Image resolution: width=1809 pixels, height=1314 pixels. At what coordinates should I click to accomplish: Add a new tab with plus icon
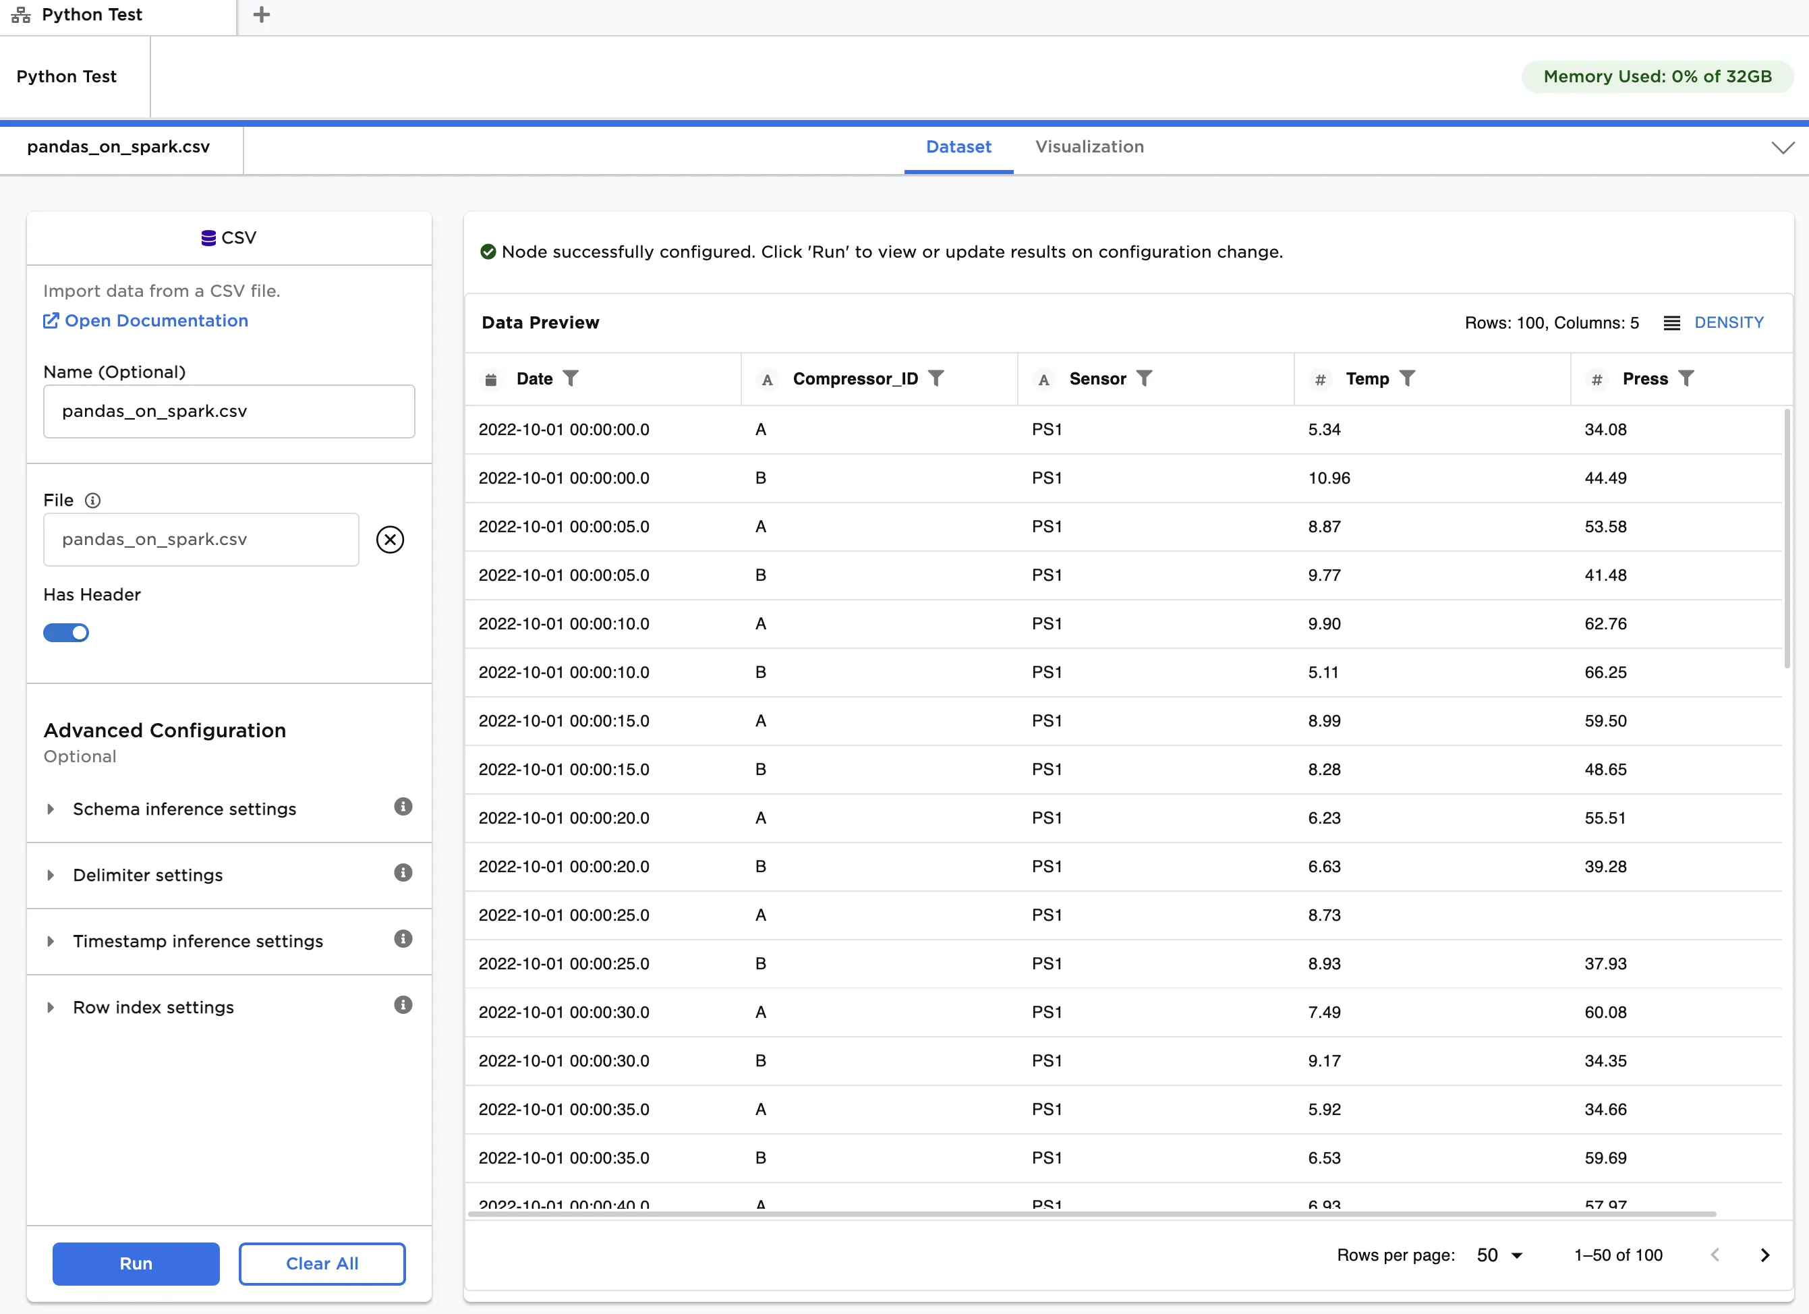261,14
